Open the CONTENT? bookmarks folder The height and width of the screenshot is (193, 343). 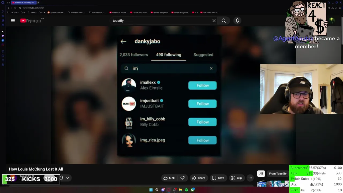pyautogui.click(x=13, y=12)
